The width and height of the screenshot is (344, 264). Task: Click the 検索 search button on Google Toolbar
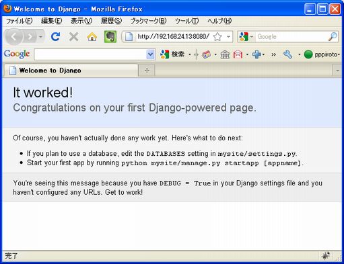pos(172,54)
